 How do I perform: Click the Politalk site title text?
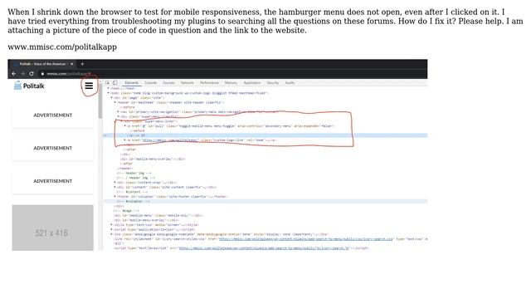click(x=33, y=86)
